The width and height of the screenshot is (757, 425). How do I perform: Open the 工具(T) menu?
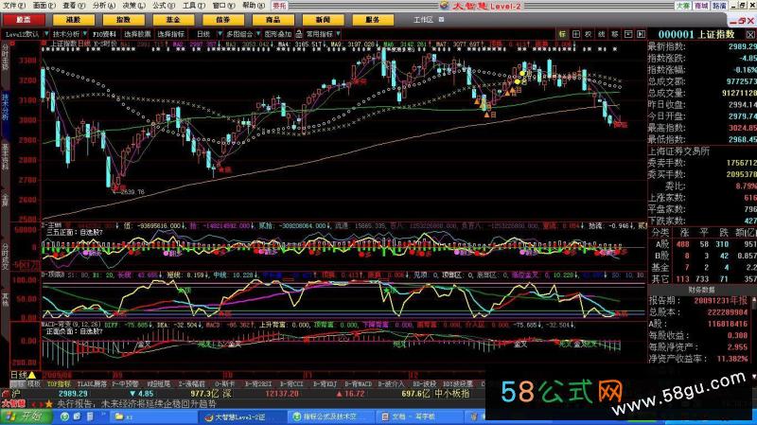[194, 6]
